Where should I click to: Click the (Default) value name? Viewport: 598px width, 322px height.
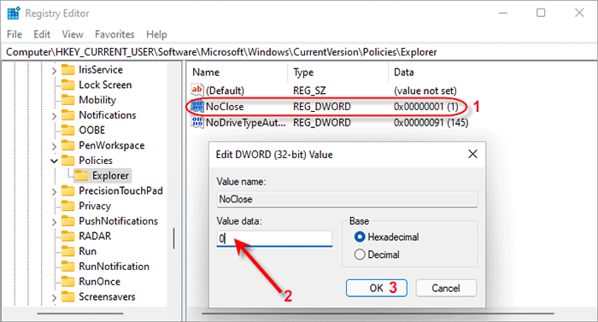pos(225,91)
